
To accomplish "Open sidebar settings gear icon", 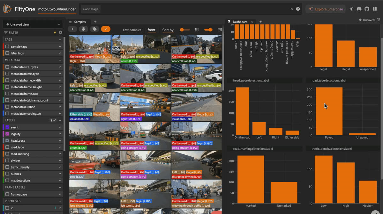I will 60,32.
